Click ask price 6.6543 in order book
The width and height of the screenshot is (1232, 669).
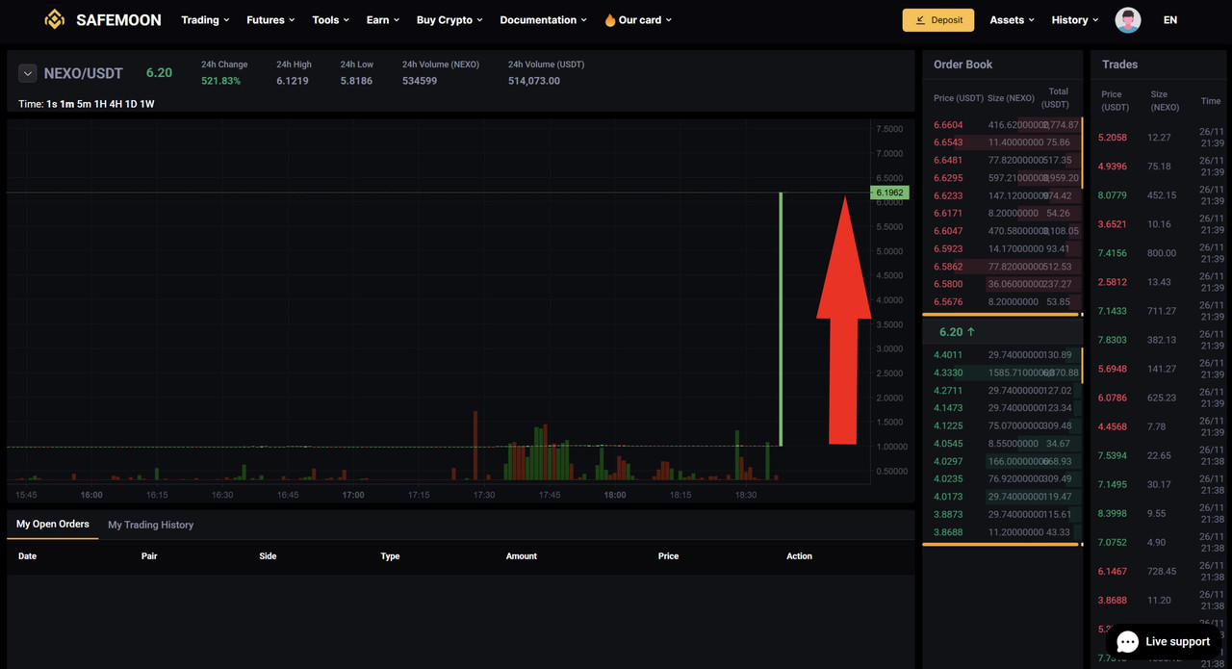pyautogui.click(x=948, y=142)
